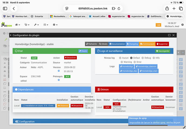Toggle the Safari sidebar icon

click(5, 9)
